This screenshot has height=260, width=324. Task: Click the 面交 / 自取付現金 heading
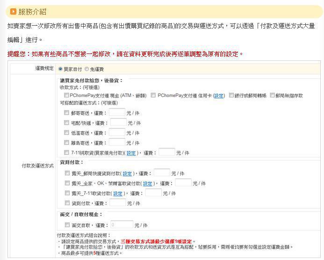[x=81, y=215]
